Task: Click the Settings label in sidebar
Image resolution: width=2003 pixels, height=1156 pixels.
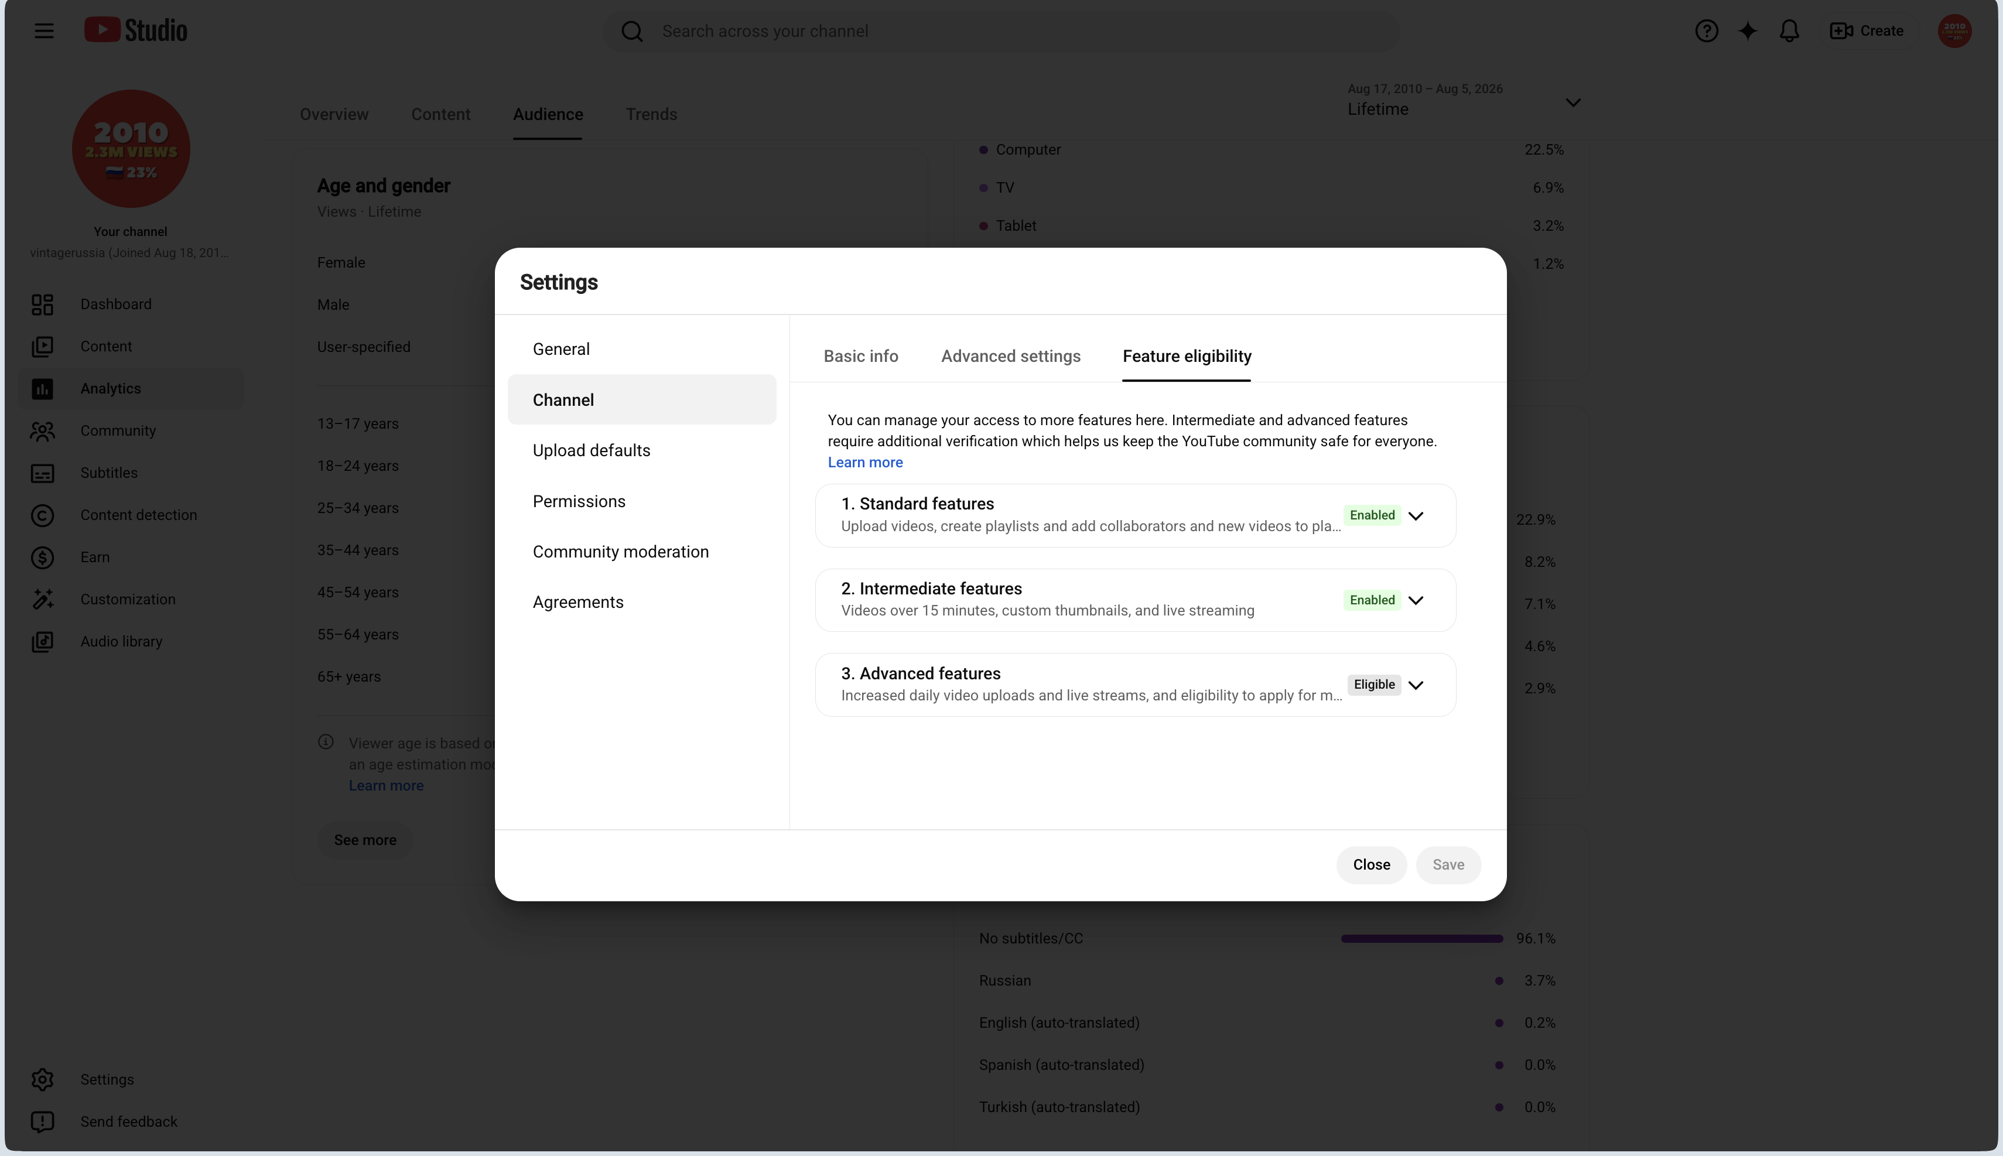Action: click(107, 1080)
